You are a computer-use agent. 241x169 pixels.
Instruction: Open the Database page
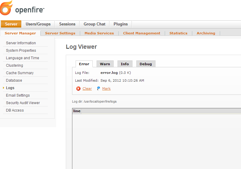[x=14, y=80]
